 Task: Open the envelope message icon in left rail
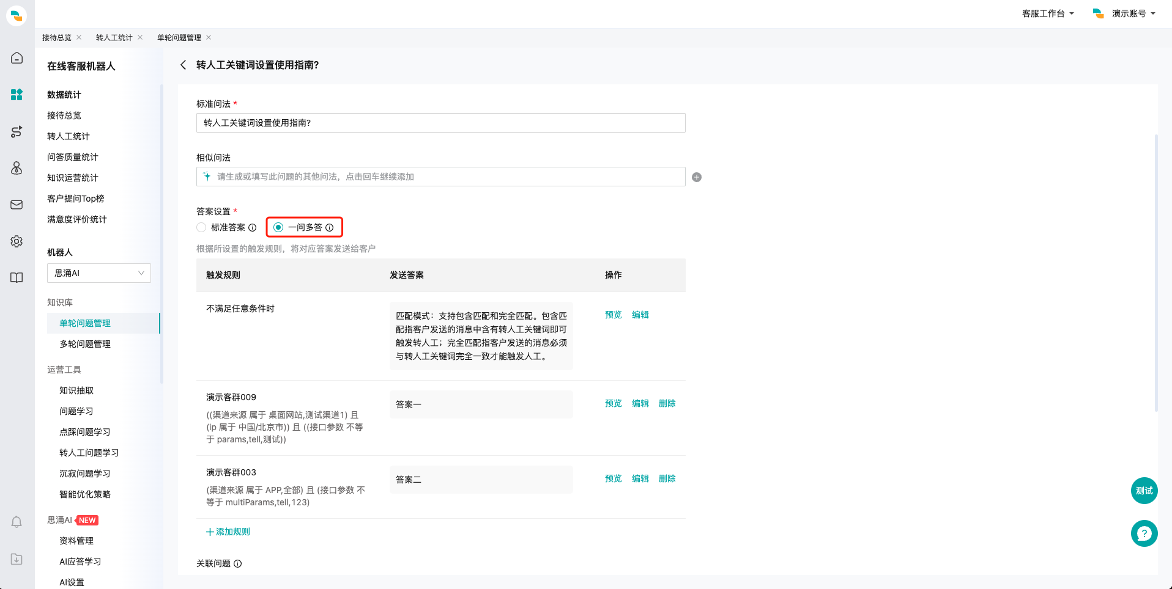[17, 205]
